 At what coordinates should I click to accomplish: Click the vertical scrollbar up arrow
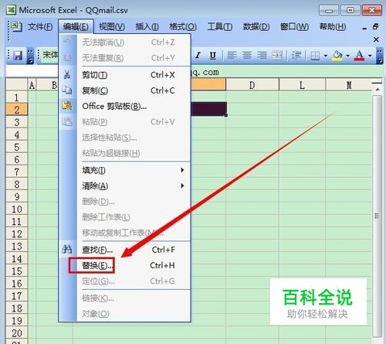[378, 90]
